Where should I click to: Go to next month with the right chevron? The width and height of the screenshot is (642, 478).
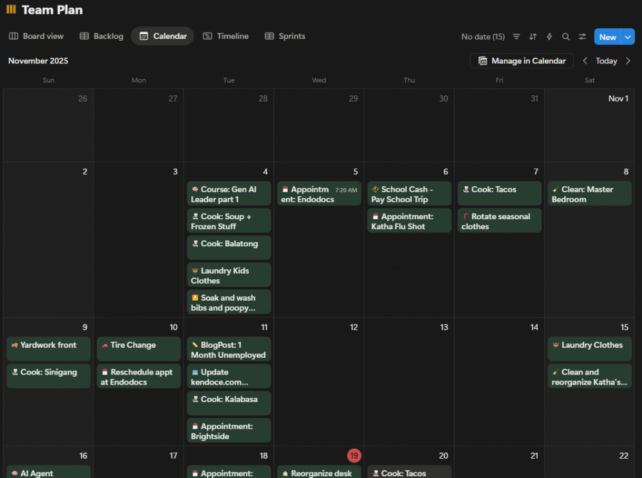629,61
